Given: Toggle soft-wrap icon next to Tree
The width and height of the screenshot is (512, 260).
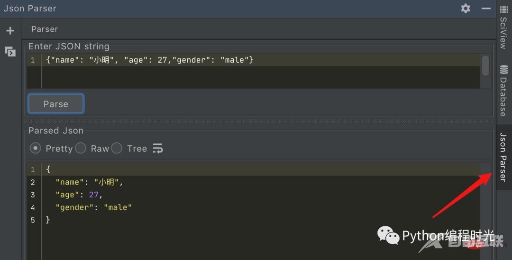Looking at the screenshot, I should [158, 149].
